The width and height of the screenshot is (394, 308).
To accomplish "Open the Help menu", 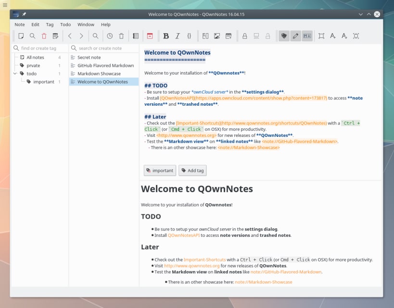I will click(105, 25).
